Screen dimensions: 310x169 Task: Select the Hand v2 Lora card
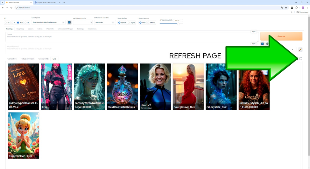(x=155, y=87)
